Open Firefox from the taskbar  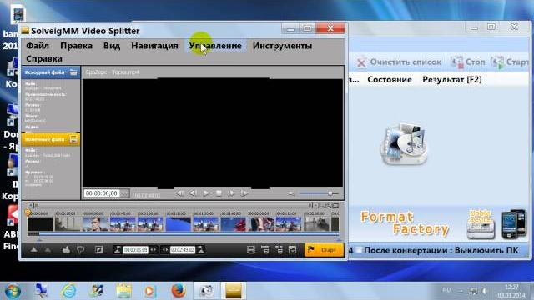pos(178,291)
